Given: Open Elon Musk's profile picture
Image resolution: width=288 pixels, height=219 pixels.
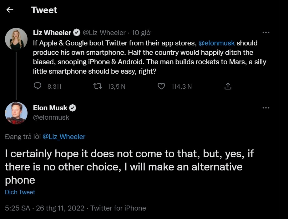Looking at the screenshot, I should click(x=16, y=113).
